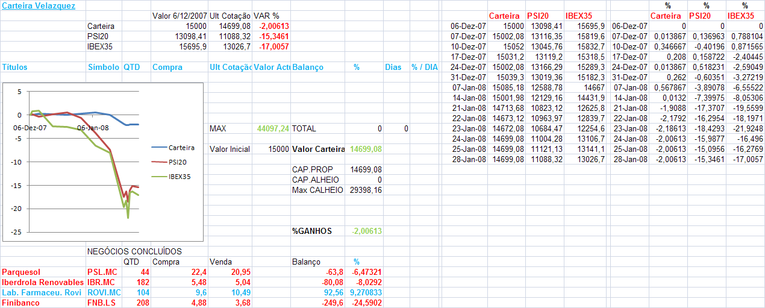765x308 pixels.
Task: Select the green 44097,24 cell
Action: (273, 129)
